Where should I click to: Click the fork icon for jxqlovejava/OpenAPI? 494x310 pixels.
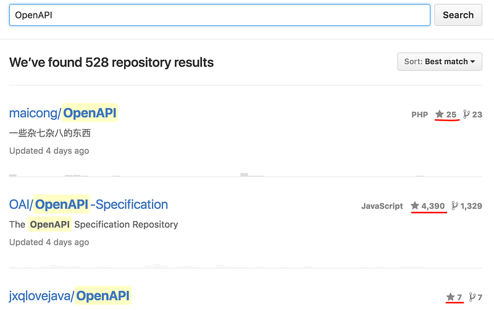click(472, 297)
